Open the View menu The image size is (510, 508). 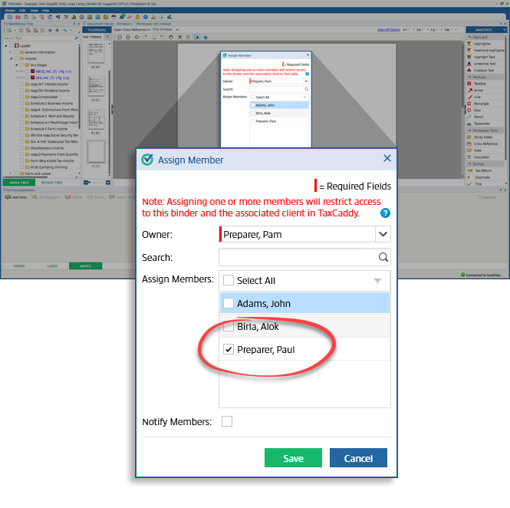[35, 11]
